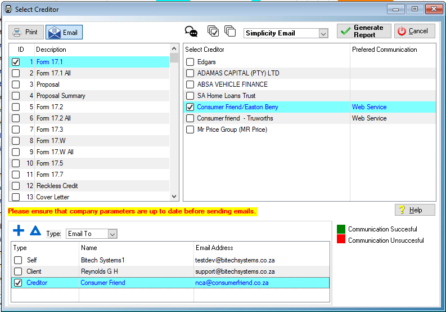Screen dimensions: 446x312
Task: Click the Help button with question icon
Action: [415, 210]
